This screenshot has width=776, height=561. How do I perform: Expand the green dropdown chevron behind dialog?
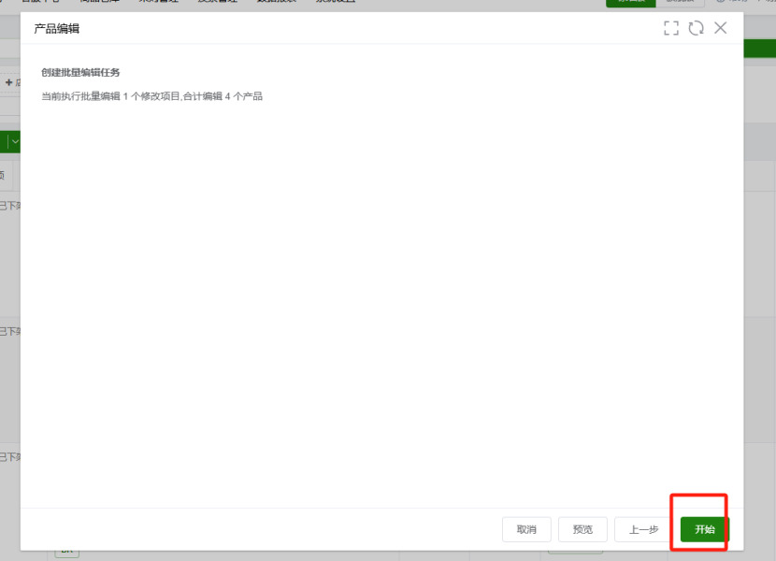point(15,141)
